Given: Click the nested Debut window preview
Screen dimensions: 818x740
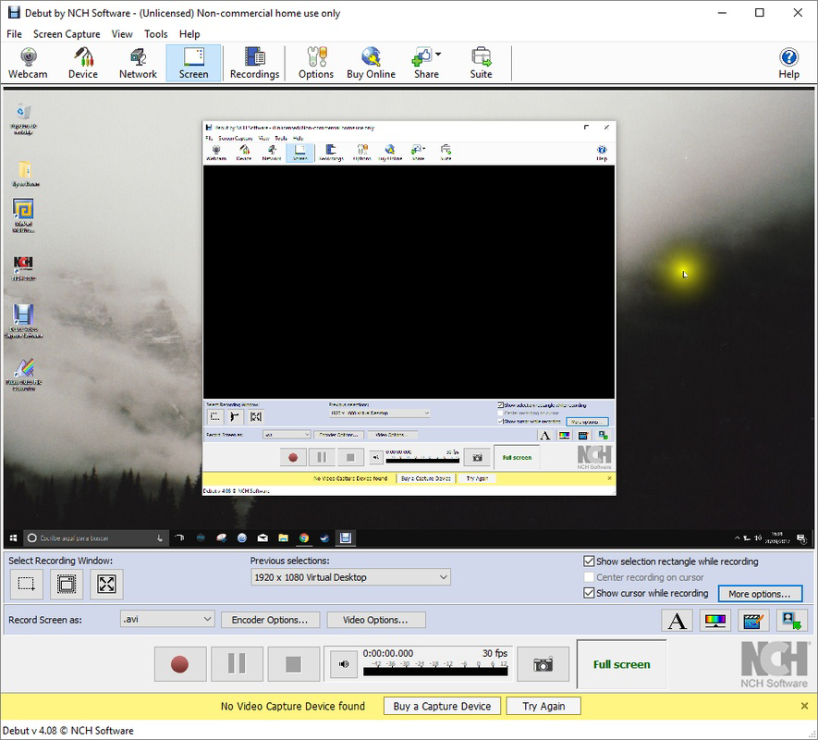Looking at the screenshot, I should click(409, 308).
